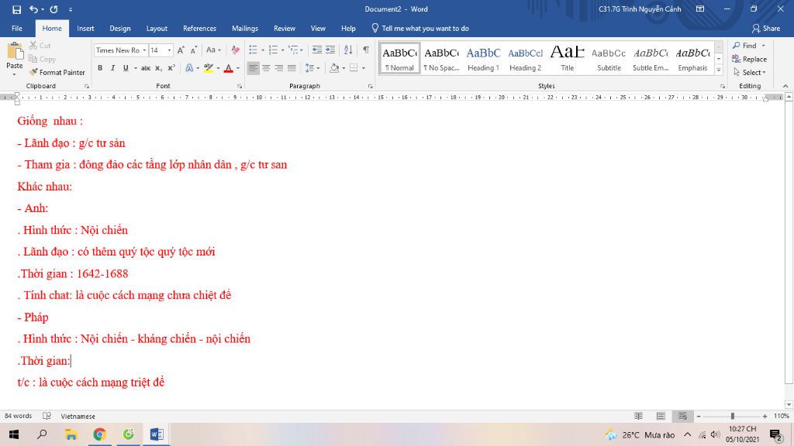Switch to the Design tab
Viewport: 794px width, 446px height.
click(x=120, y=29)
